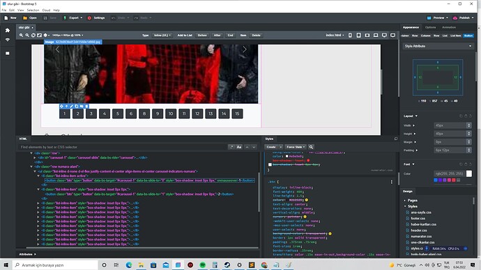
Task: Click the End button in Add to List
Action: click(230, 35)
